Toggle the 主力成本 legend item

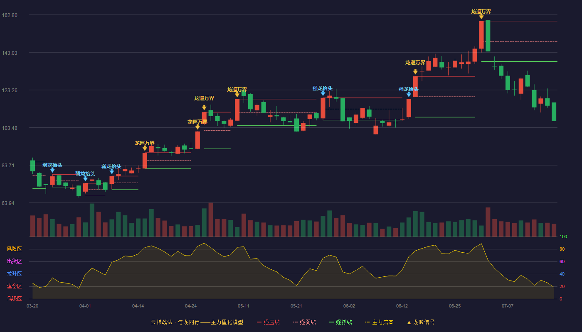coord(379,322)
